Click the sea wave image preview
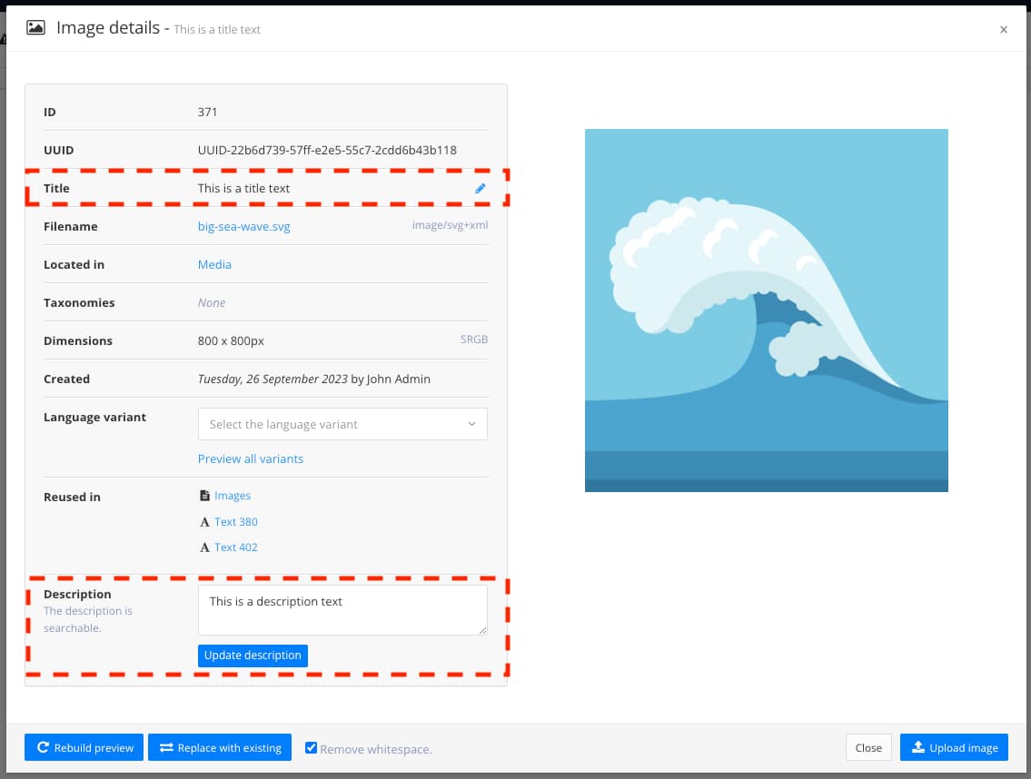1031x779 pixels. pyautogui.click(x=766, y=311)
